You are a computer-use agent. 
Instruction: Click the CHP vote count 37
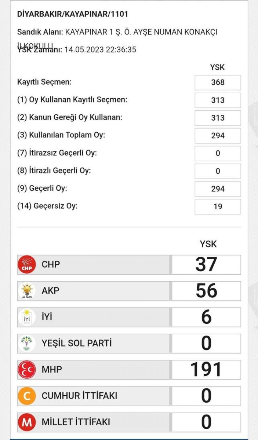(x=206, y=264)
